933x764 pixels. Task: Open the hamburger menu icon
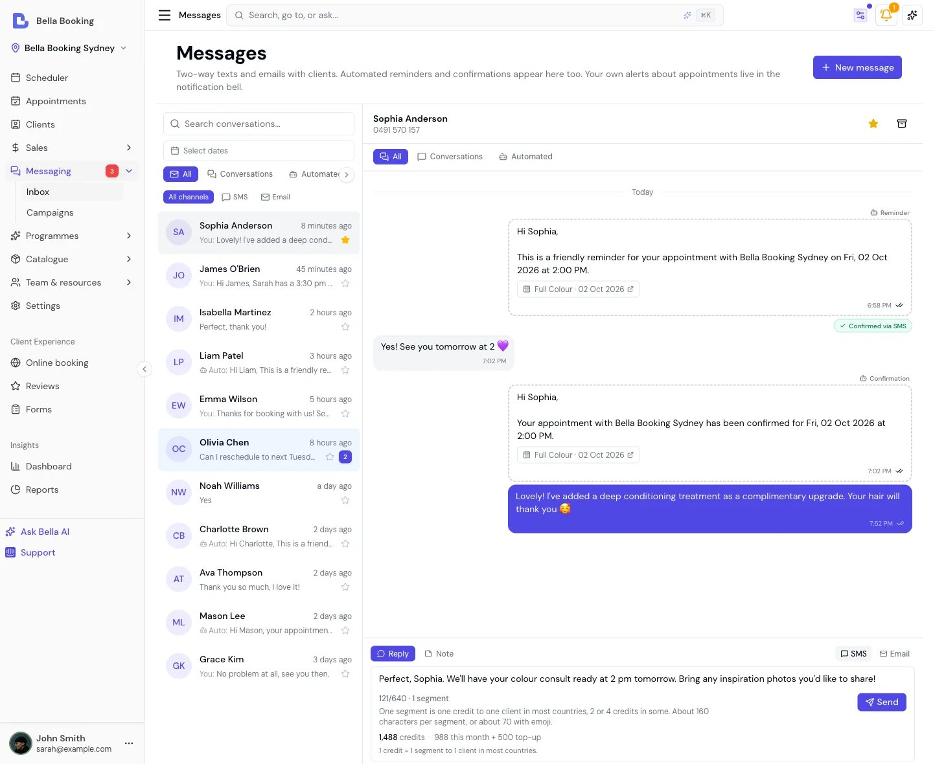[x=165, y=15]
